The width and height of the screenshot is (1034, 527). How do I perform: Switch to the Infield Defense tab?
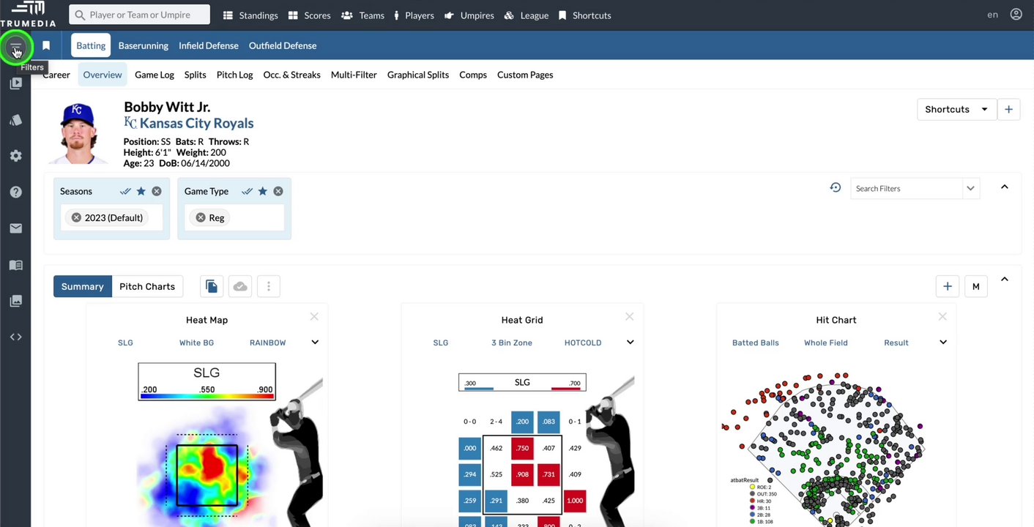click(209, 45)
